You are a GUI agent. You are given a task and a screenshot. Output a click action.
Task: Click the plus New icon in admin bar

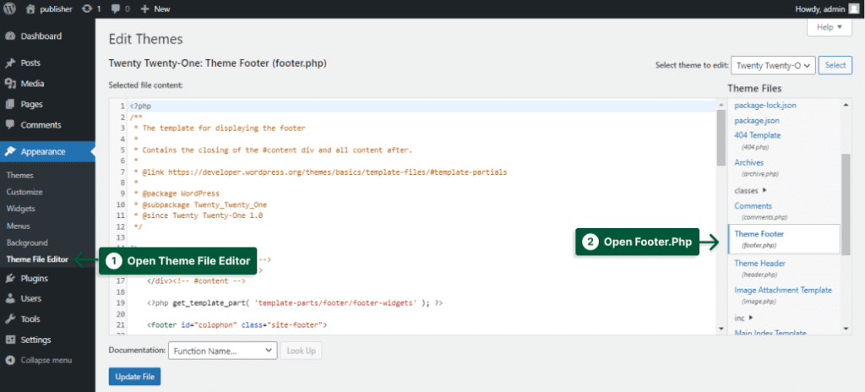[144, 8]
